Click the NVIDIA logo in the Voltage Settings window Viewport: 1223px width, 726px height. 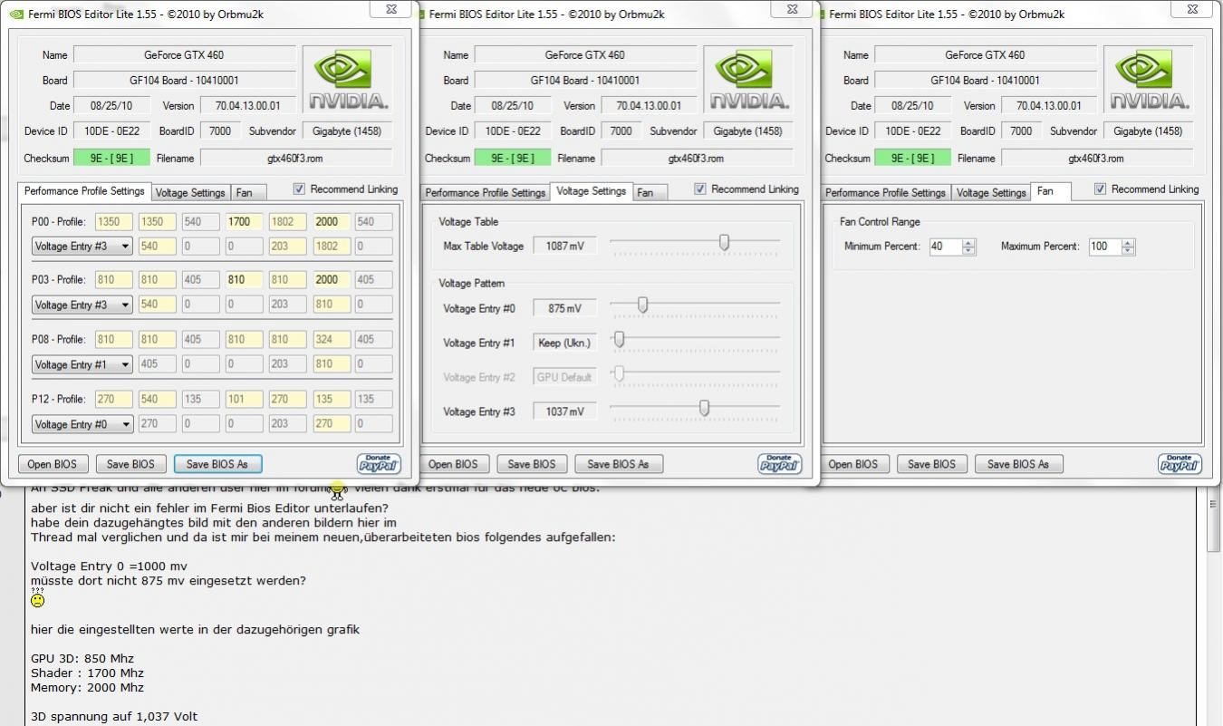(748, 80)
